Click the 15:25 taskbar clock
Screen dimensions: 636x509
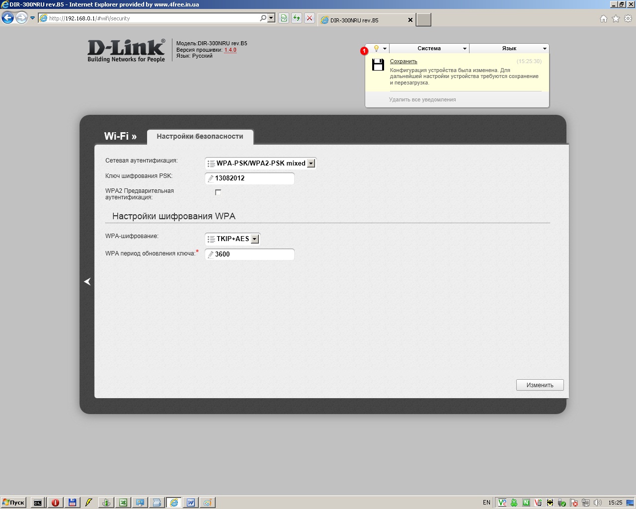[x=615, y=503]
